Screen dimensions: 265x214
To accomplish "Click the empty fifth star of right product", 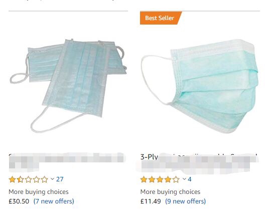I will coord(176,179).
